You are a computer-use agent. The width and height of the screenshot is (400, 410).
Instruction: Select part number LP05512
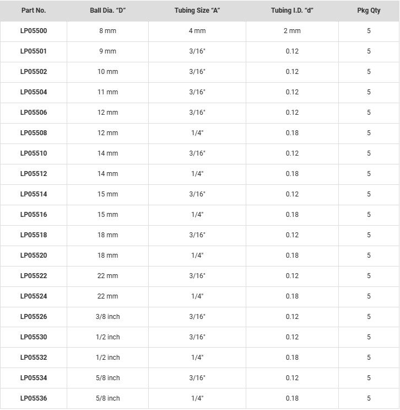point(34,174)
